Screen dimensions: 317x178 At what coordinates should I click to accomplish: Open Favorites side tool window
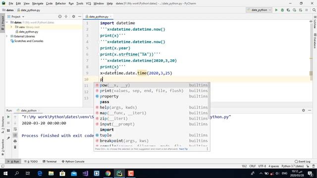pos(2,147)
